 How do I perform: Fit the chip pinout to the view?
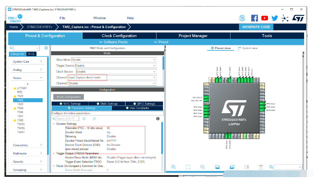point(188,167)
